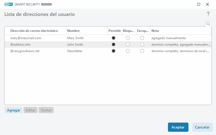Click the Cancelar button

point(202,127)
